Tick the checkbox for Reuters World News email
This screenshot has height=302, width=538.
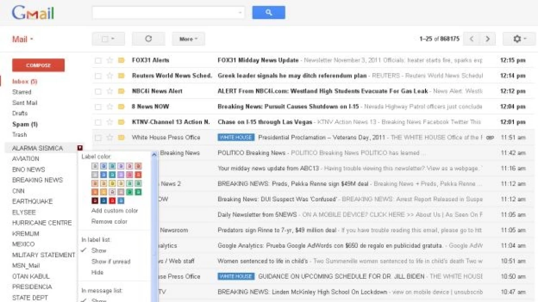point(98,76)
